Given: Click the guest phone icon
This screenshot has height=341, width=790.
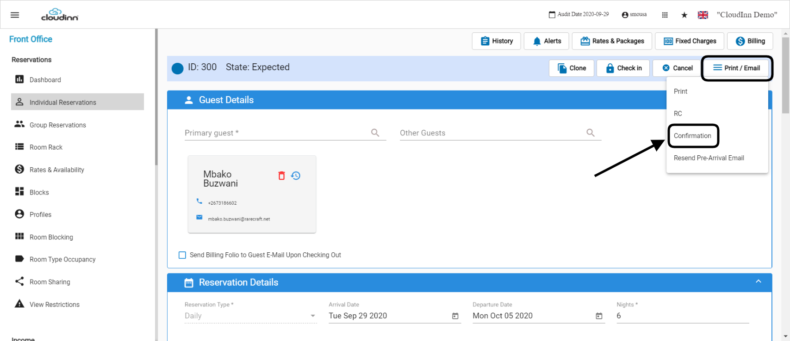Looking at the screenshot, I should pos(199,201).
